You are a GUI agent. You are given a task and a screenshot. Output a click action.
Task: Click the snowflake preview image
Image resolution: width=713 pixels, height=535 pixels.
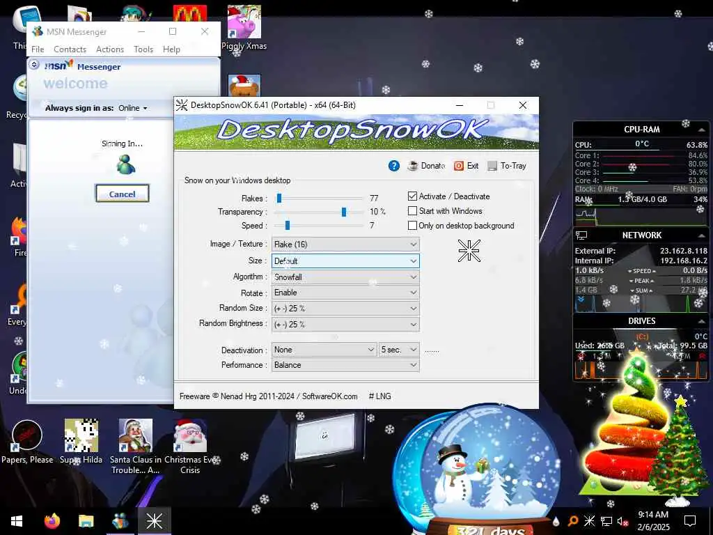469,251
